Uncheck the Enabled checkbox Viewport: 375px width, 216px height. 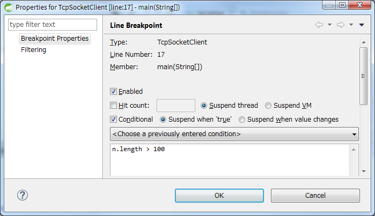pos(113,91)
